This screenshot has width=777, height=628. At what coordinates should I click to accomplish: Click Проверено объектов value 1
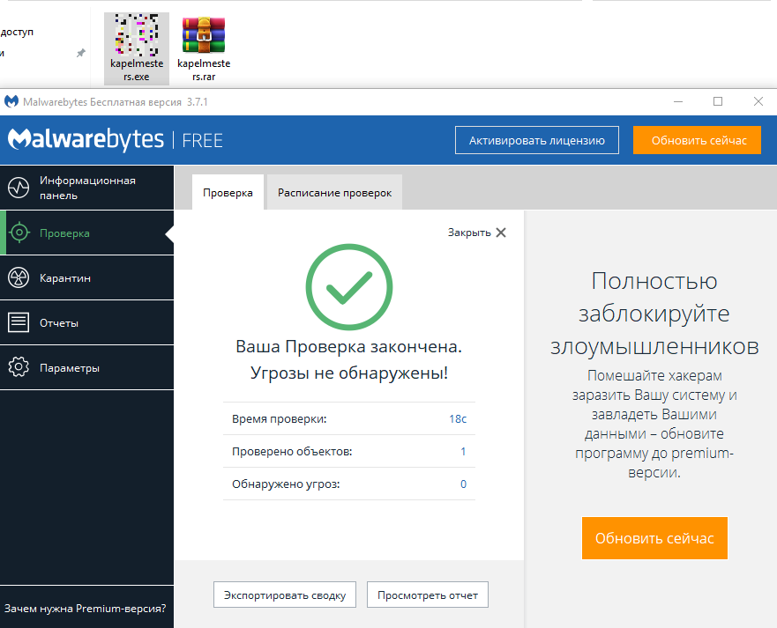[x=463, y=451]
